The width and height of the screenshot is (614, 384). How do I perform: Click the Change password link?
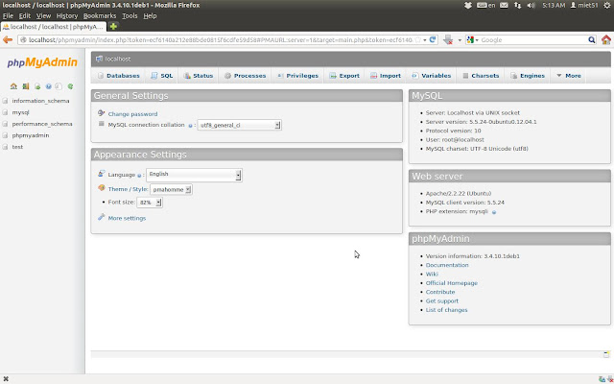point(132,114)
